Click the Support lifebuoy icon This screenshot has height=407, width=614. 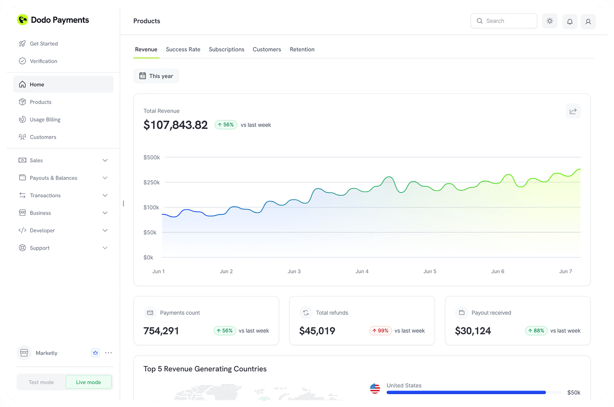click(22, 248)
